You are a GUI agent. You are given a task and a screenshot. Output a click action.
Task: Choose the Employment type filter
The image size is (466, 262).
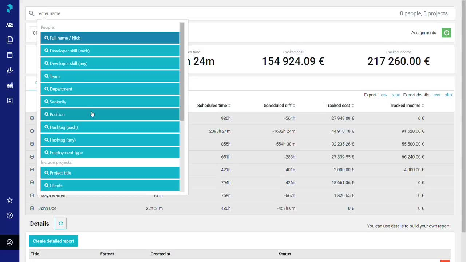(x=110, y=152)
